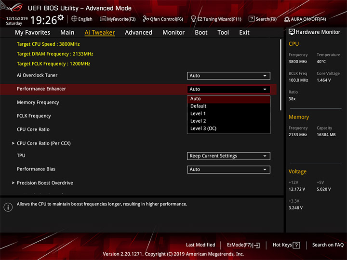Launch EZ Tuning Wizard bulb icon

pyautogui.click(x=193, y=19)
